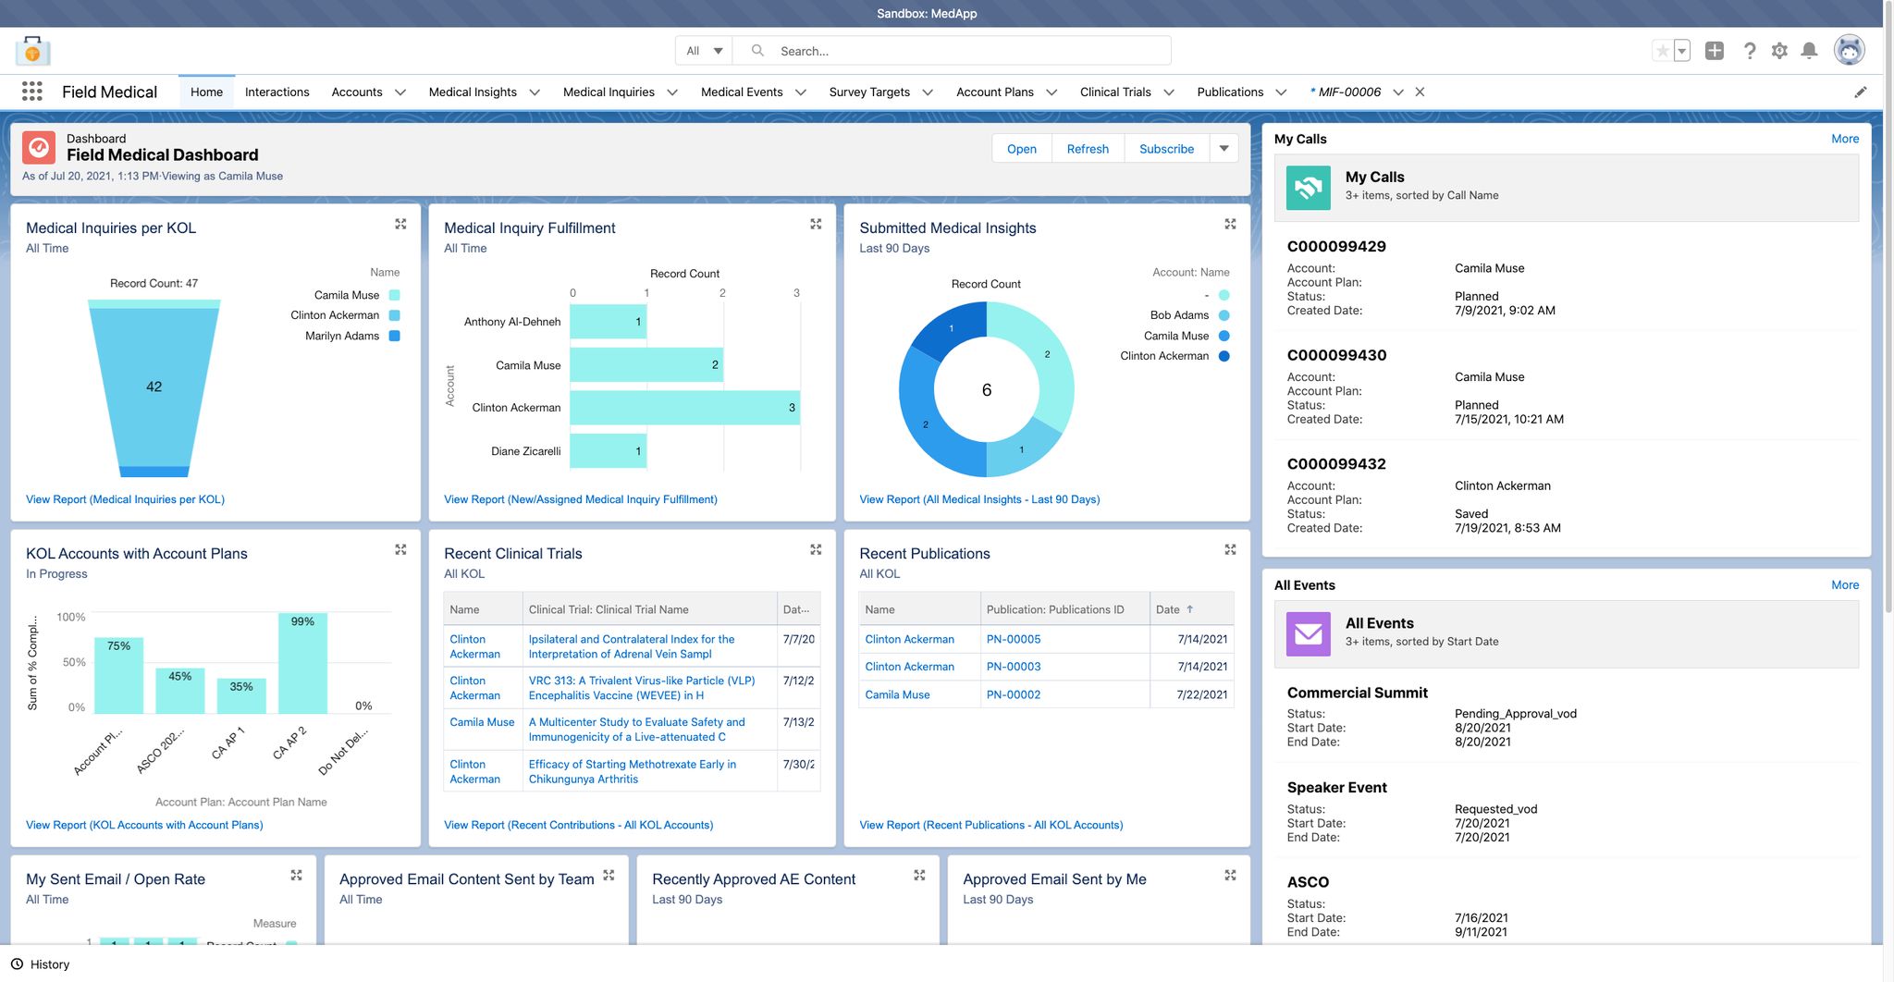Open the Clinical Trials tab
1894x982 pixels.
tap(1115, 92)
